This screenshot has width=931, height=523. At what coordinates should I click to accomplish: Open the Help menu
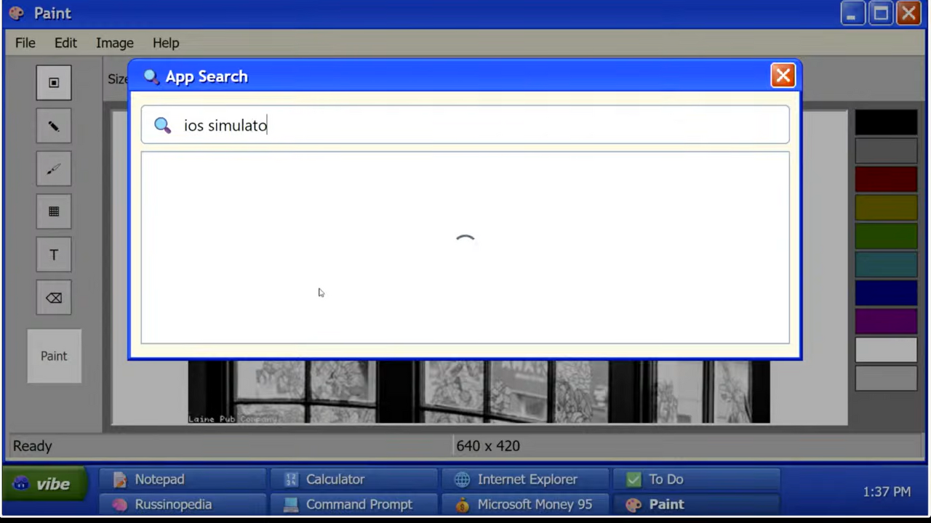pos(166,43)
